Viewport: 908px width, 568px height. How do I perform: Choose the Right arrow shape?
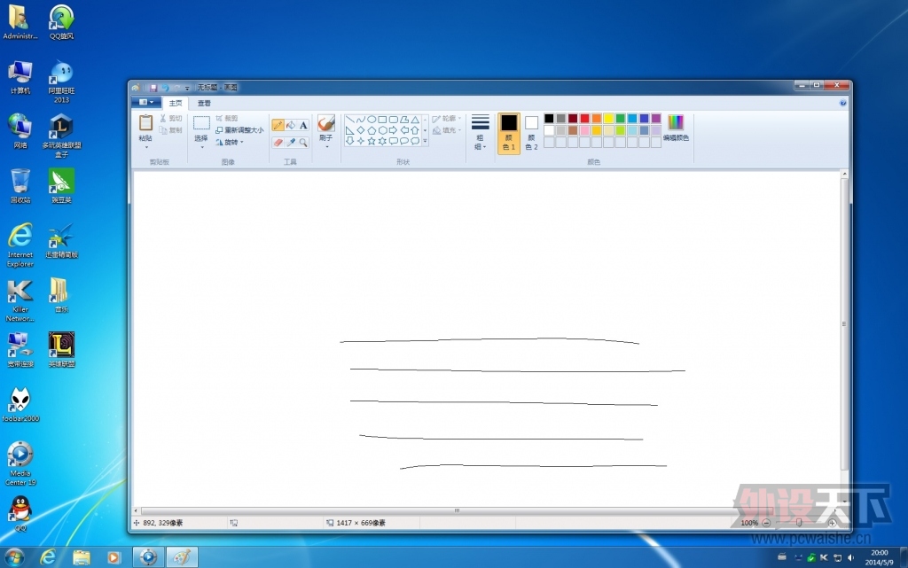pyautogui.click(x=393, y=130)
